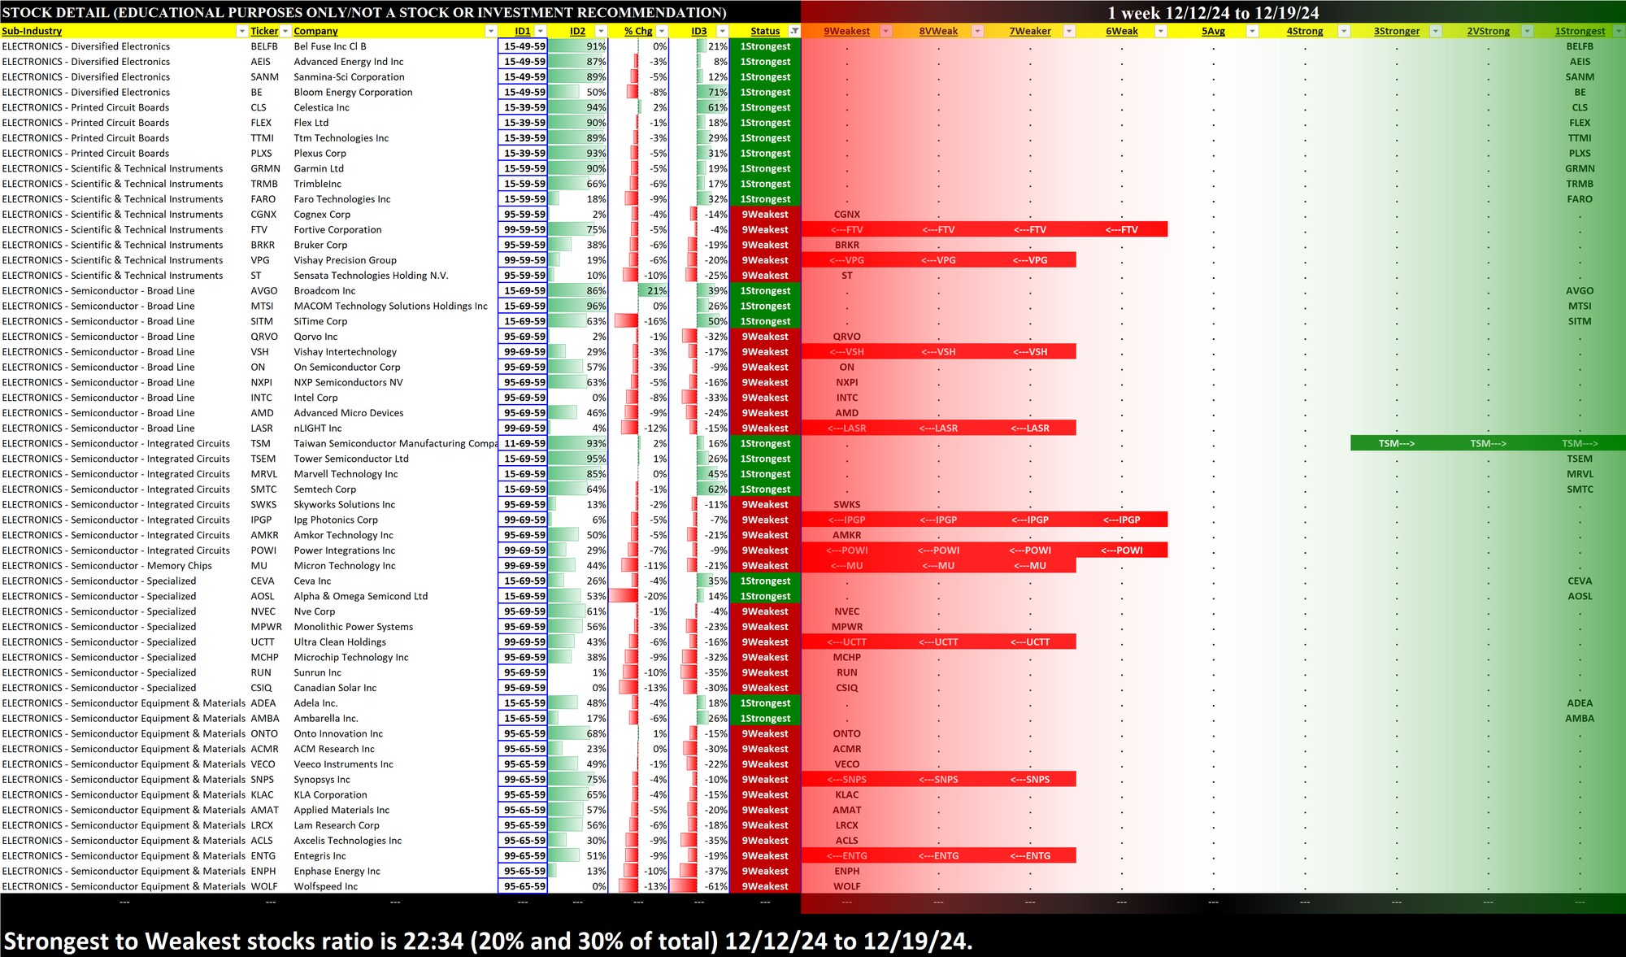Viewport: 1626px width, 957px height.
Task: Open the 9Weakest column filter dropdown
Action: pos(886,31)
